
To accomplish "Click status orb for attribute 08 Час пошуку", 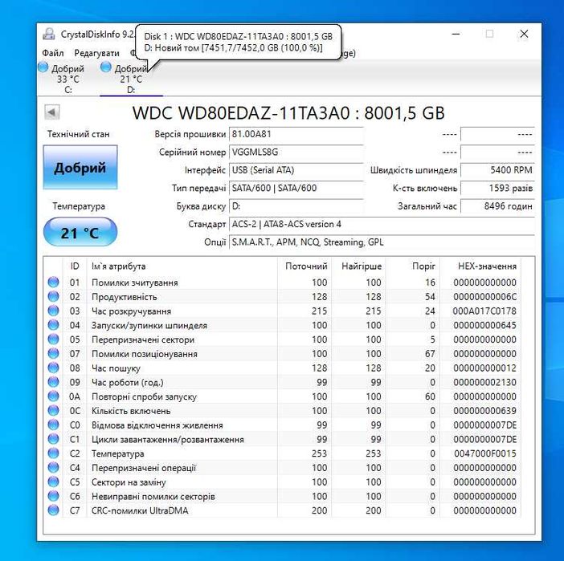I will [x=53, y=368].
